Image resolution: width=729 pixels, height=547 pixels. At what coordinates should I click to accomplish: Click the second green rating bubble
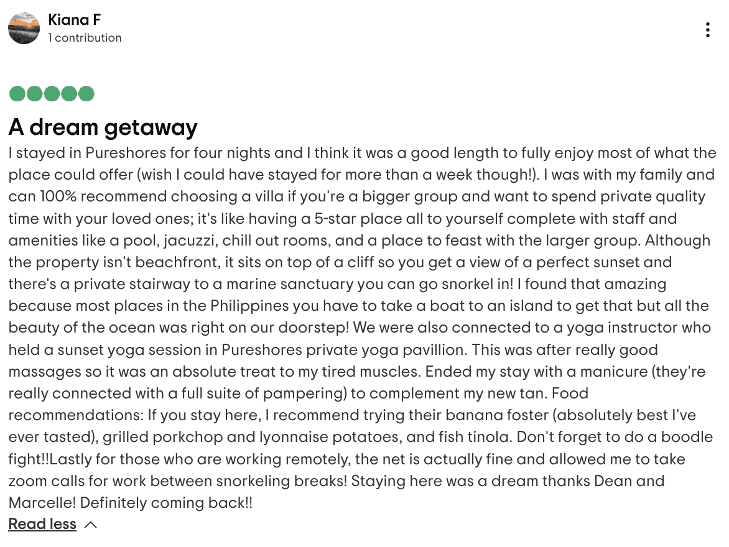[x=35, y=94]
